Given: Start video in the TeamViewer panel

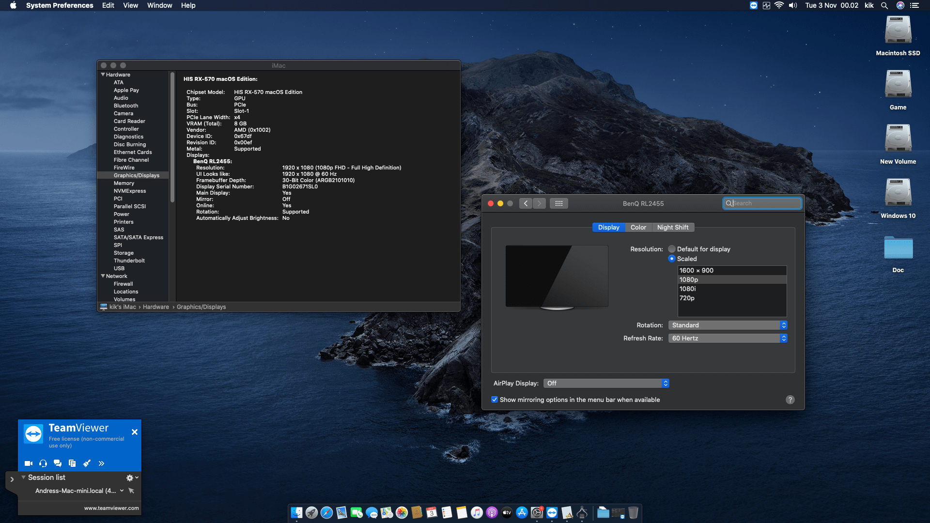Looking at the screenshot, I should point(29,463).
